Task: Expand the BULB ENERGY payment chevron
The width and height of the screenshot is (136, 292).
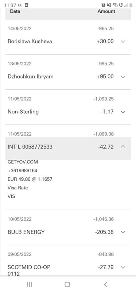Action: [123, 232]
